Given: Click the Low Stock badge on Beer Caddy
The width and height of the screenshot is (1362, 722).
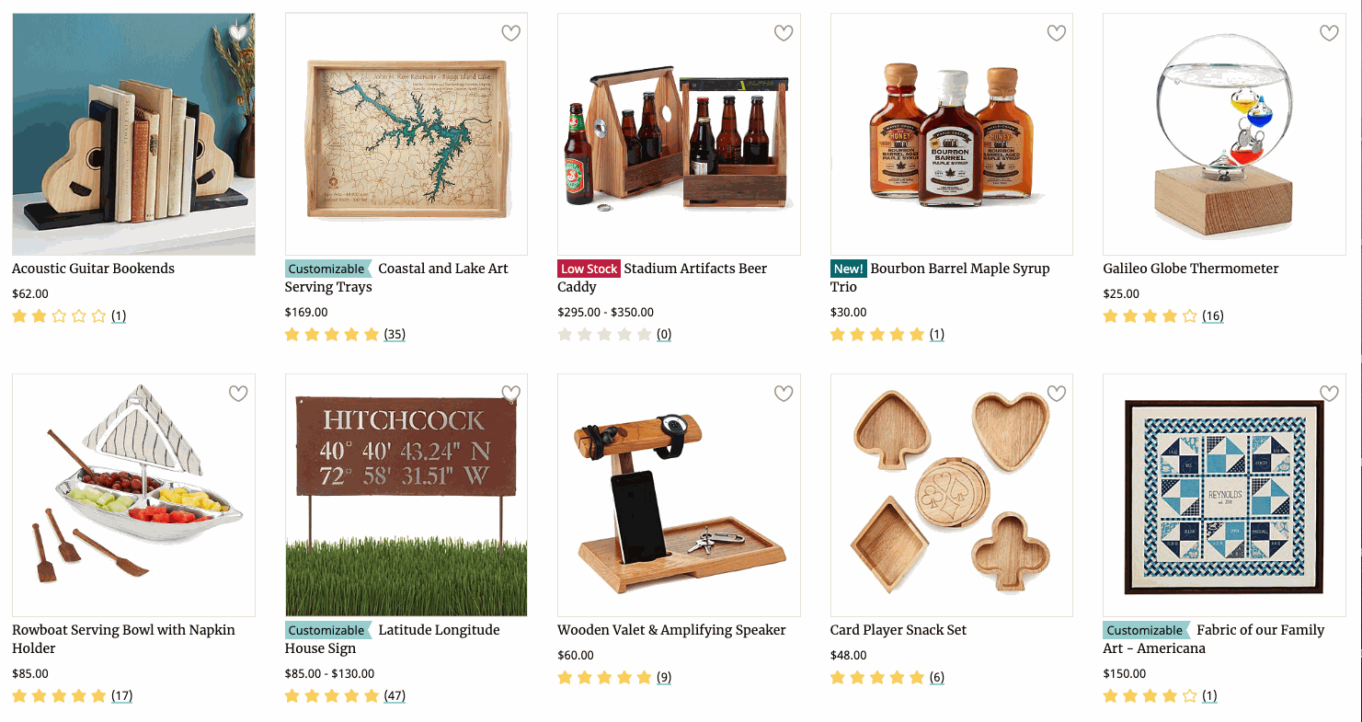Looking at the screenshot, I should coord(589,269).
